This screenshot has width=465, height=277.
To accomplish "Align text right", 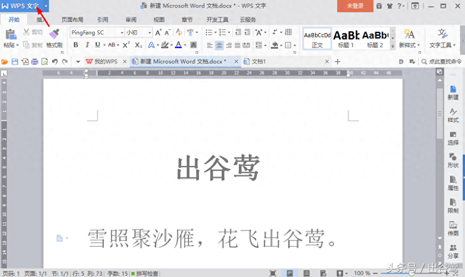I will pos(228,45).
